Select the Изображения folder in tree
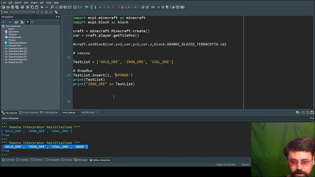The height and width of the screenshot is (177, 315). [x=15, y=37]
